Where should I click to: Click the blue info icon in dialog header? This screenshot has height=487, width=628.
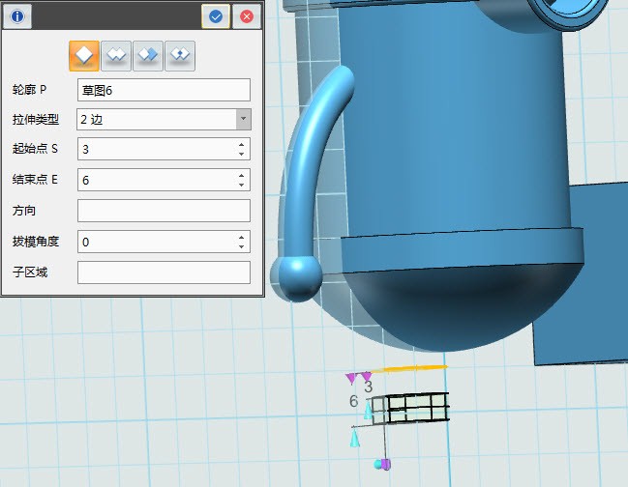pyautogui.click(x=17, y=16)
